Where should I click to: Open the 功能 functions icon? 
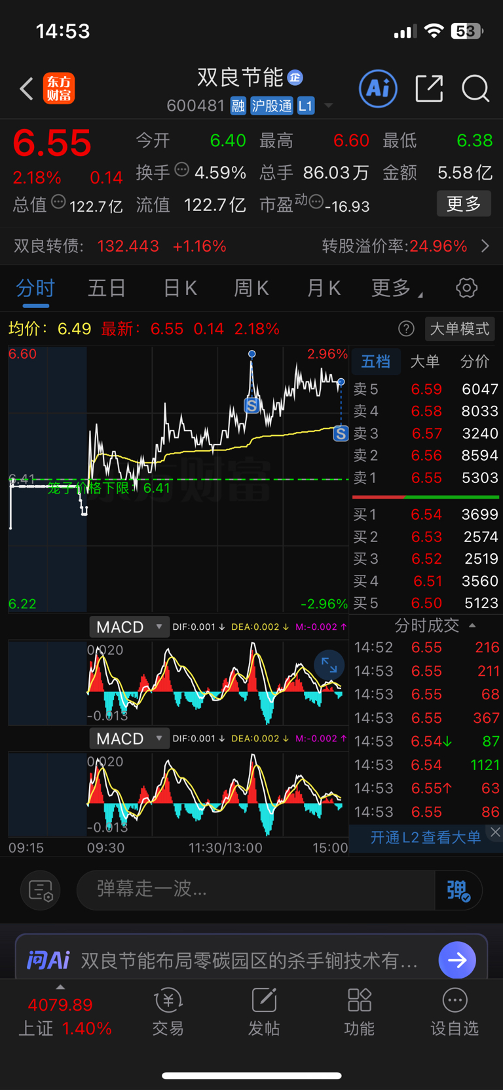coord(360,1012)
